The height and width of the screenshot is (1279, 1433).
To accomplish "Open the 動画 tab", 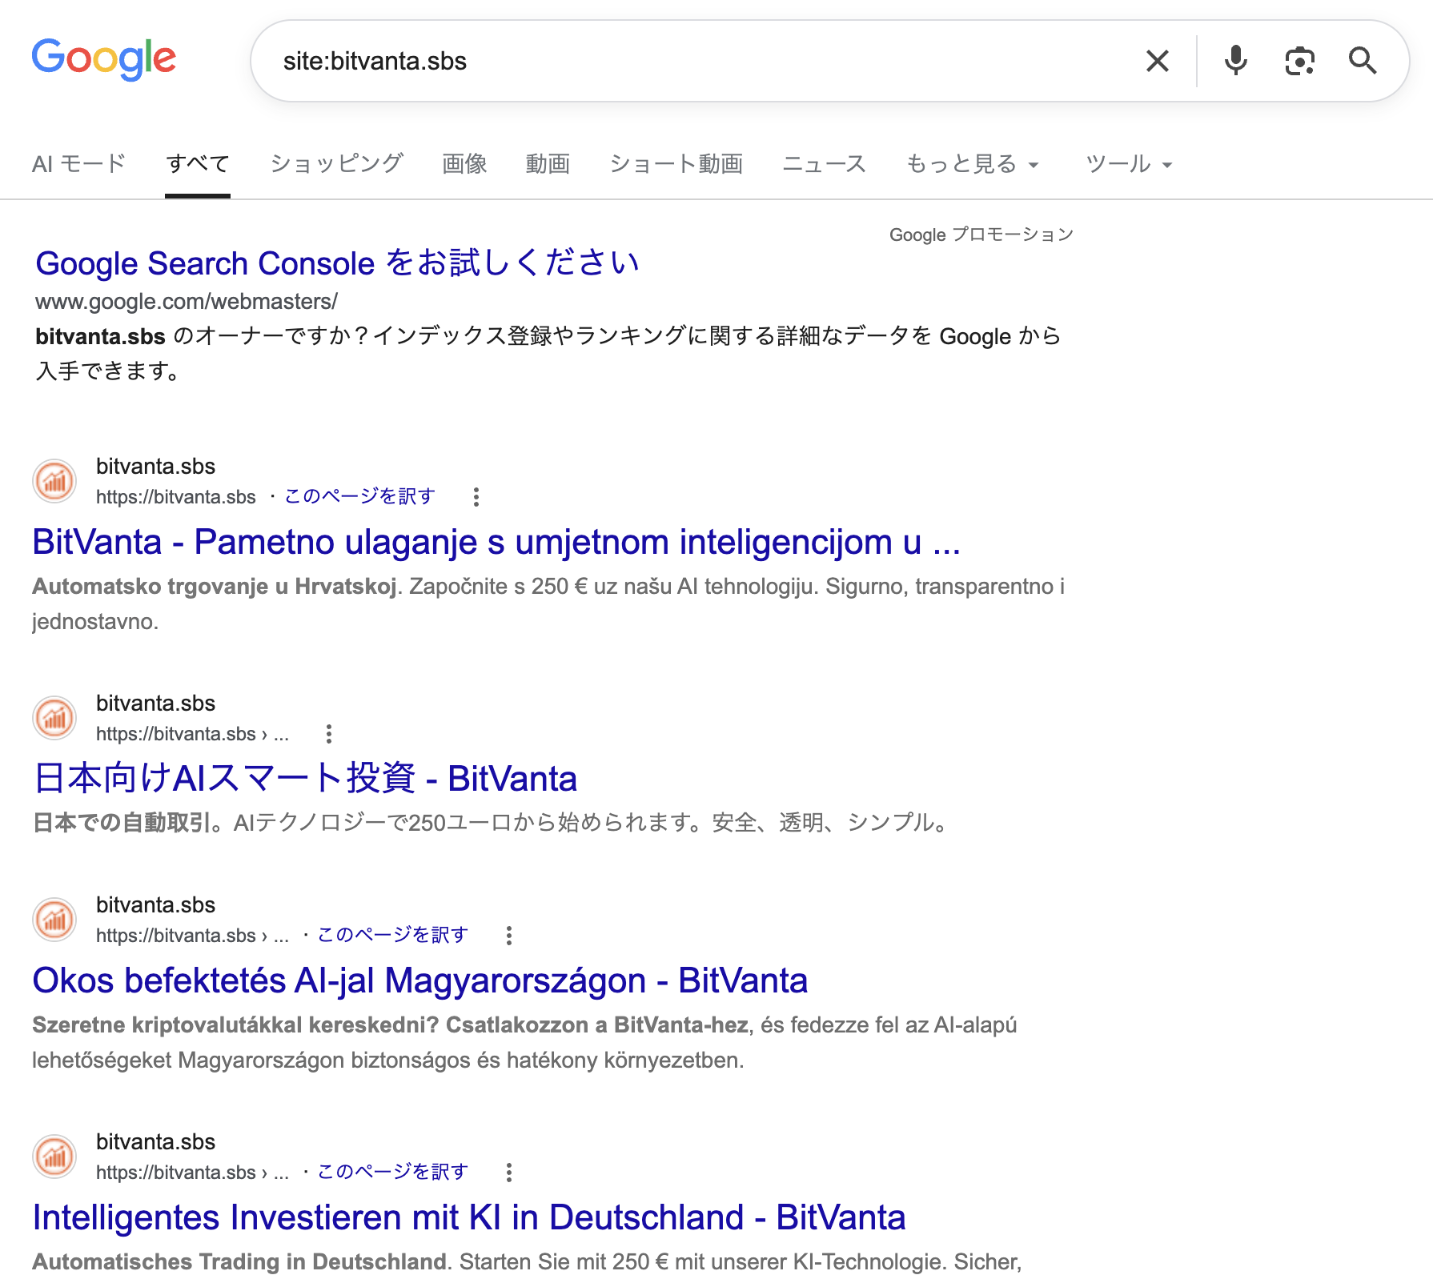I will [548, 164].
